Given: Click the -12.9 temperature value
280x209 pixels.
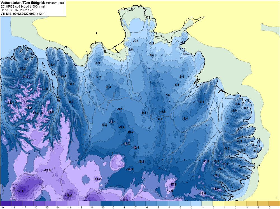Looking at the screenshot, I should pyautogui.click(x=169, y=191).
